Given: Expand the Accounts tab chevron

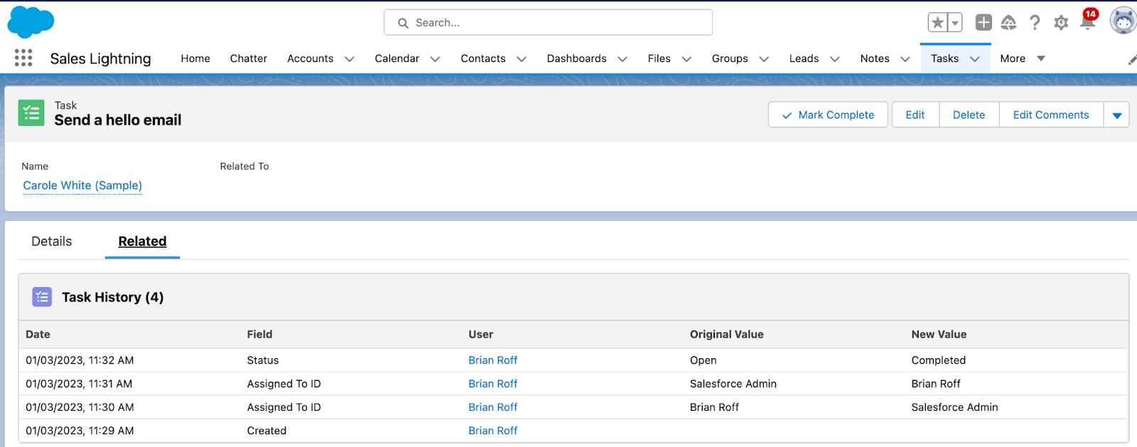Looking at the screenshot, I should (x=349, y=59).
